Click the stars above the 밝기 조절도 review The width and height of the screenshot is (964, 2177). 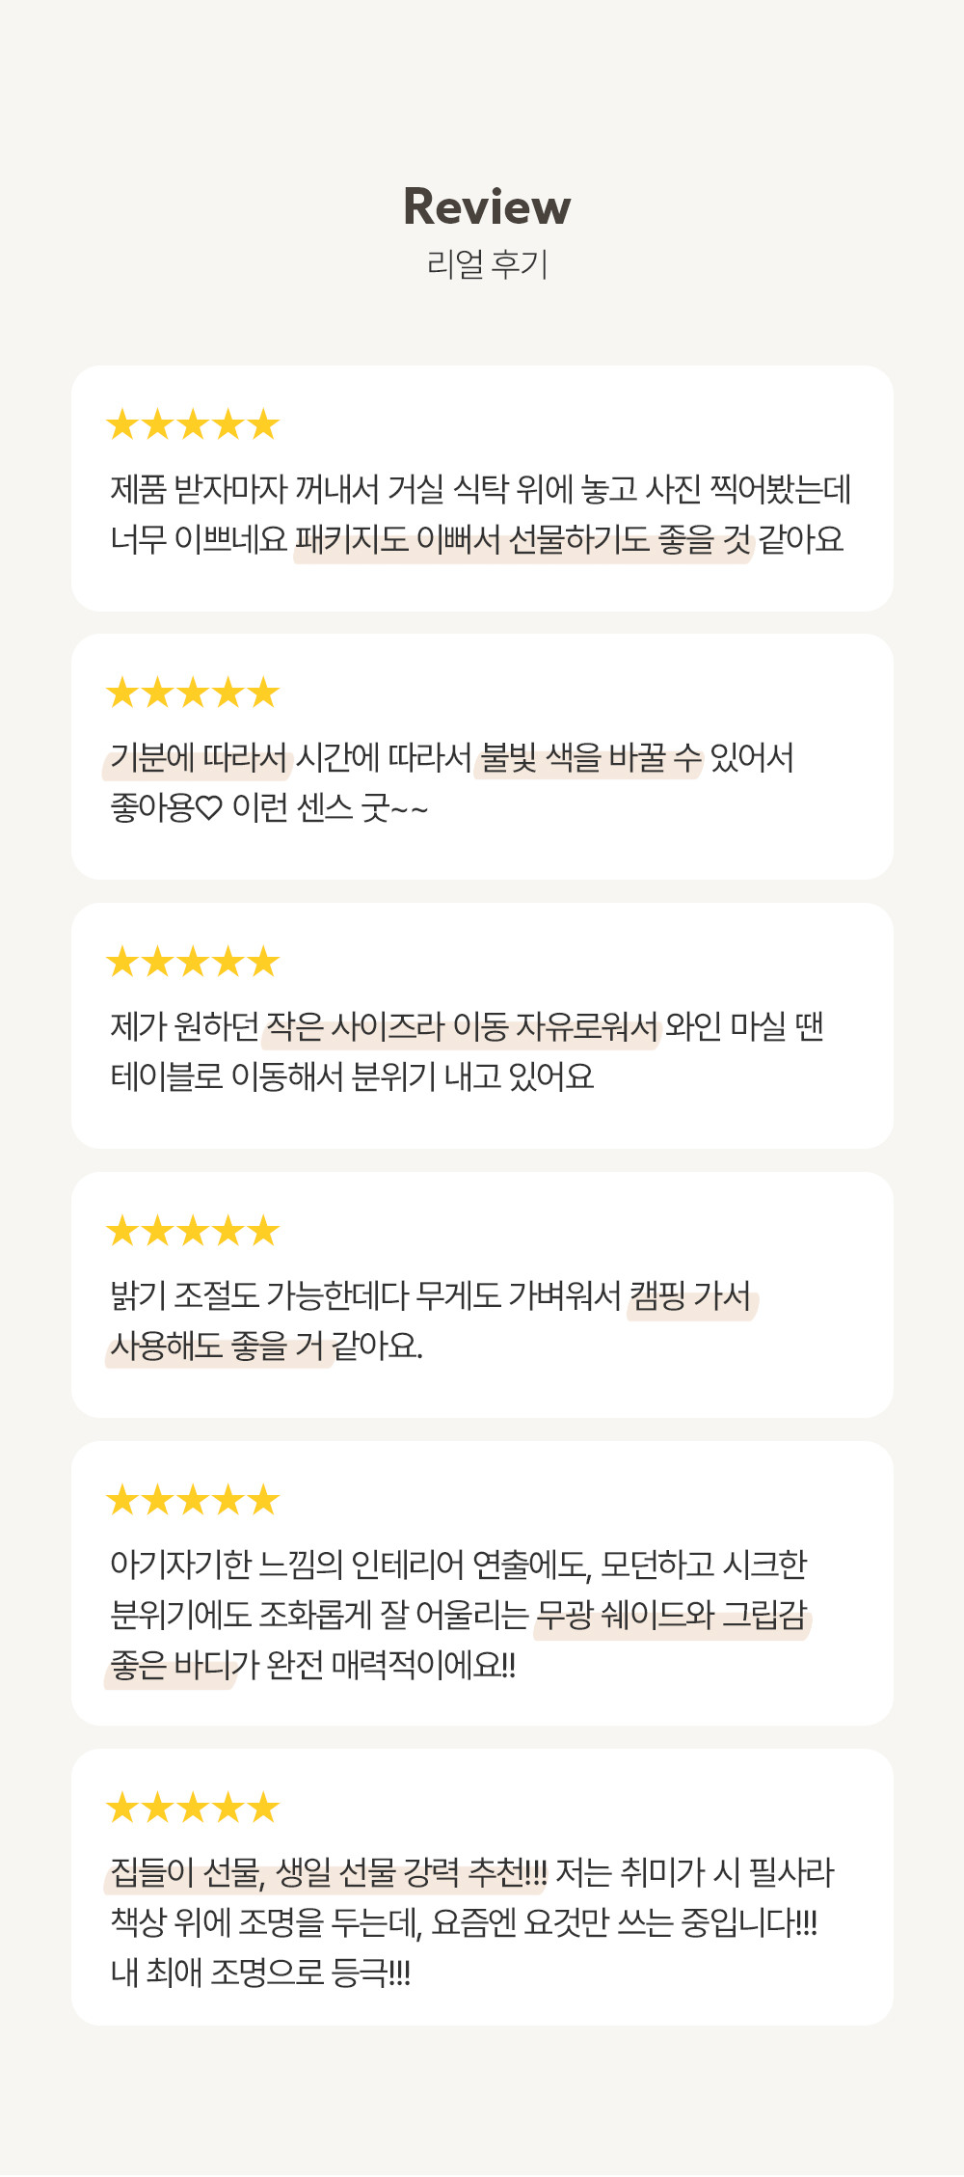193,1231
